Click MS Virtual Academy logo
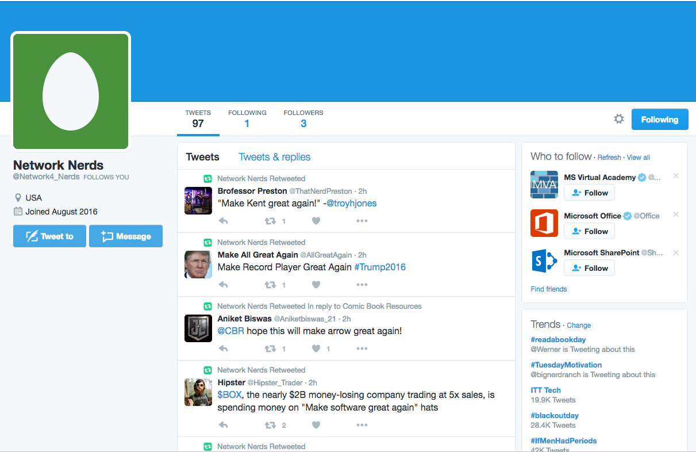 click(x=544, y=185)
